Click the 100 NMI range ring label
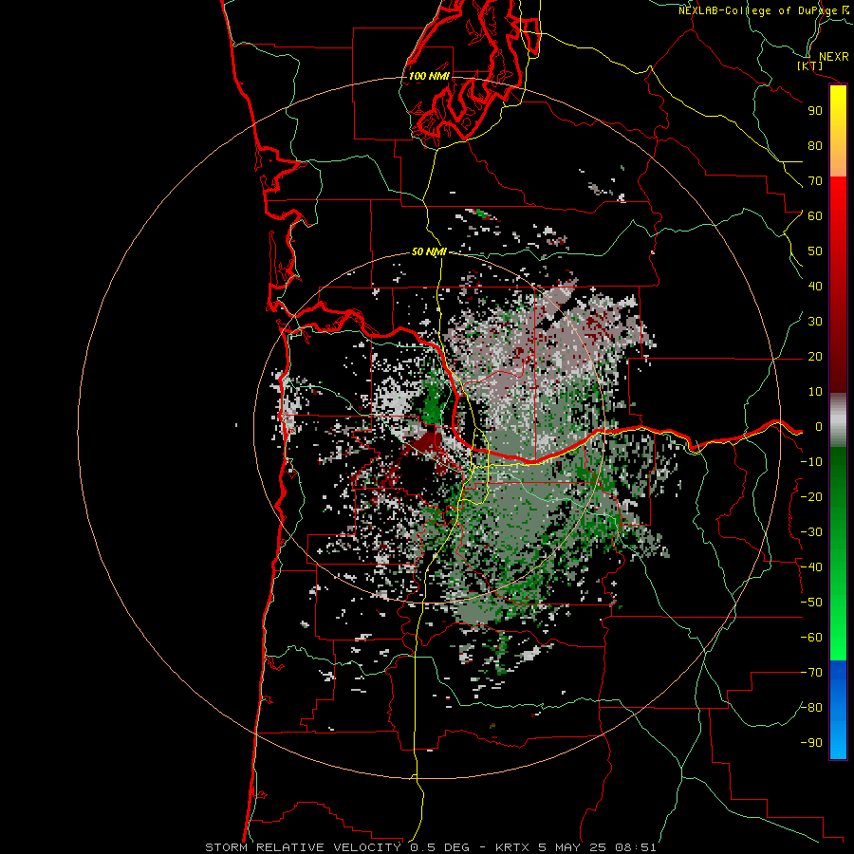854x854 pixels. coord(429,76)
